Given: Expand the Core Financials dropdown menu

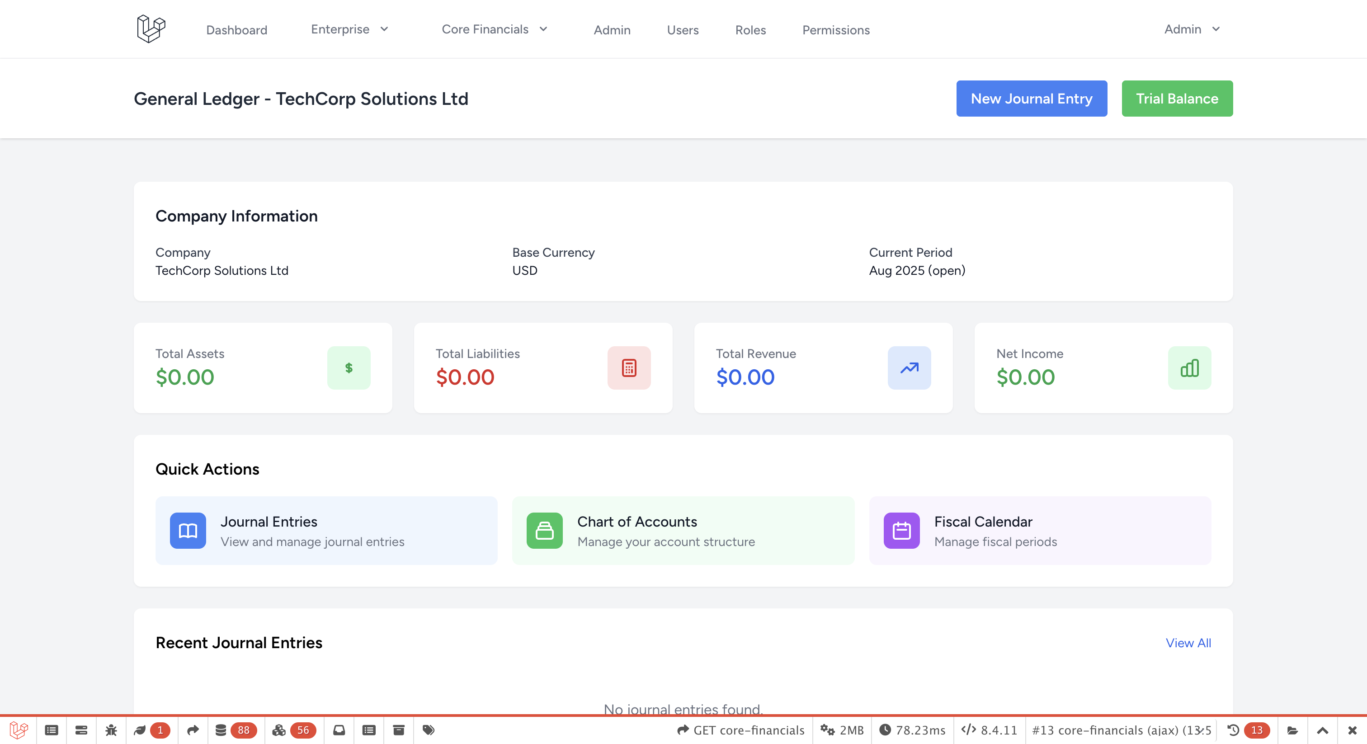Looking at the screenshot, I should click(495, 29).
